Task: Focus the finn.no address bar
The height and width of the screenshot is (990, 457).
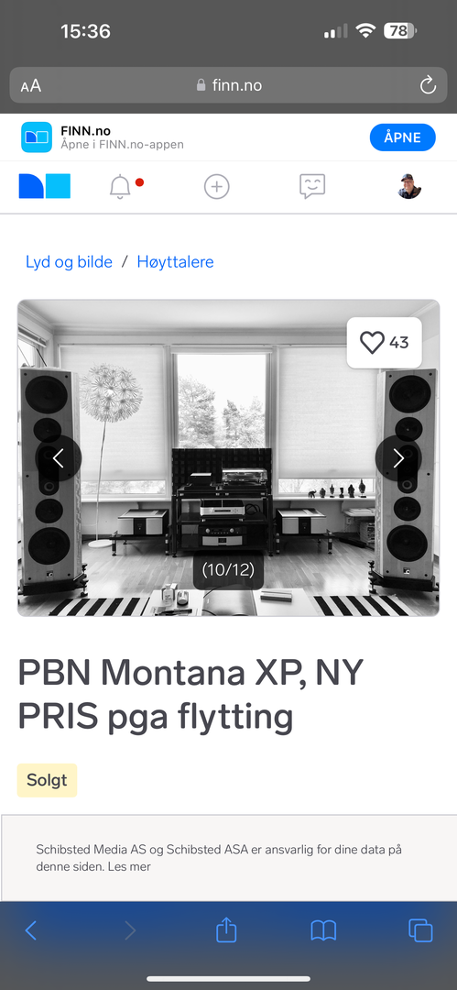Action: [x=229, y=85]
